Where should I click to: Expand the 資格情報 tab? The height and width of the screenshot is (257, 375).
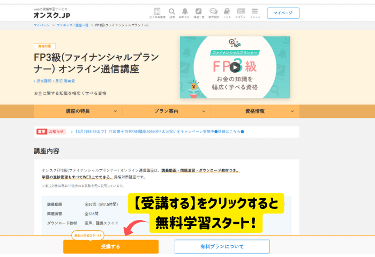pos(255,111)
